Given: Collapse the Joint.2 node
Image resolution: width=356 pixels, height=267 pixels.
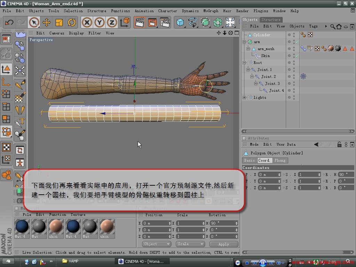Looking at the screenshot, I should pyautogui.click(x=252, y=76).
